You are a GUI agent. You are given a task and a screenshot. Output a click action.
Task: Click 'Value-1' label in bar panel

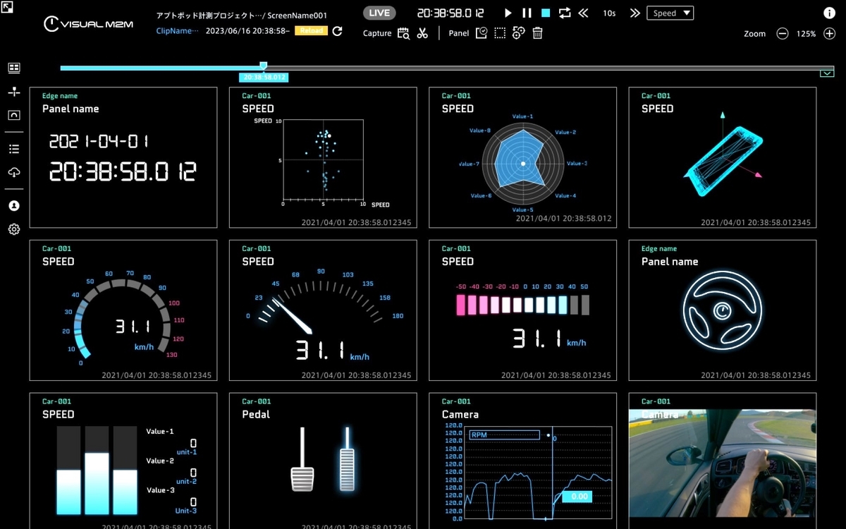(160, 431)
